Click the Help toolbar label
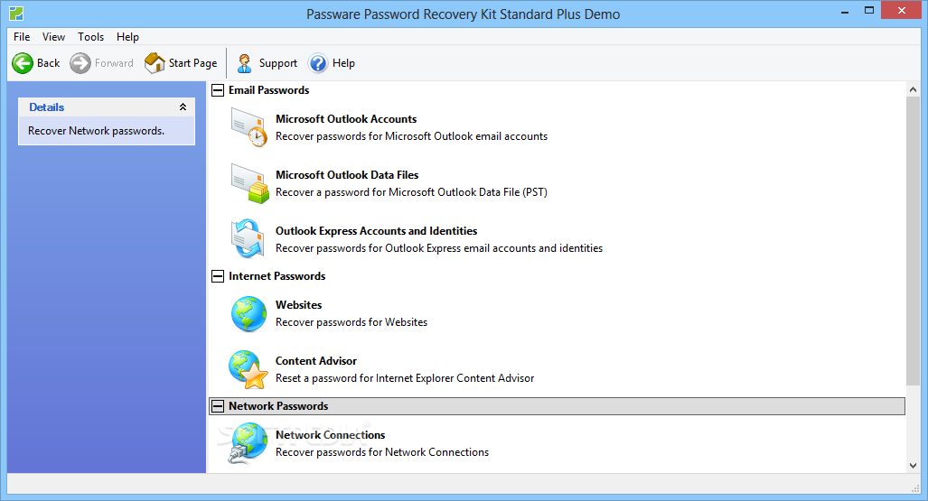 344,63
